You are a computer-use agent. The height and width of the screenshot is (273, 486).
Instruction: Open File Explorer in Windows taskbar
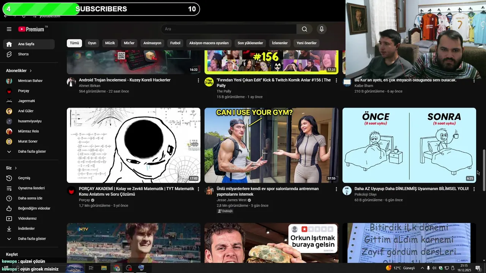[x=104, y=268]
